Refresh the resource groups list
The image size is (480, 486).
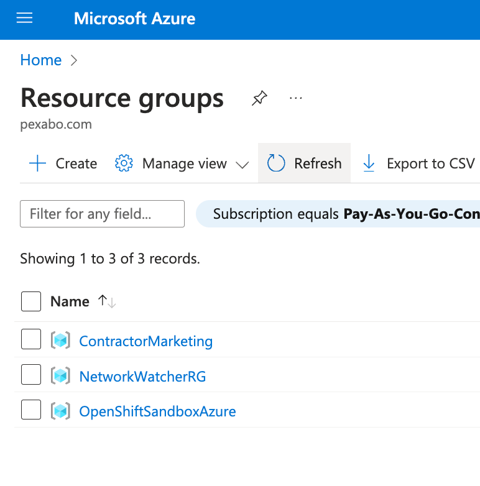[x=304, y=163]
